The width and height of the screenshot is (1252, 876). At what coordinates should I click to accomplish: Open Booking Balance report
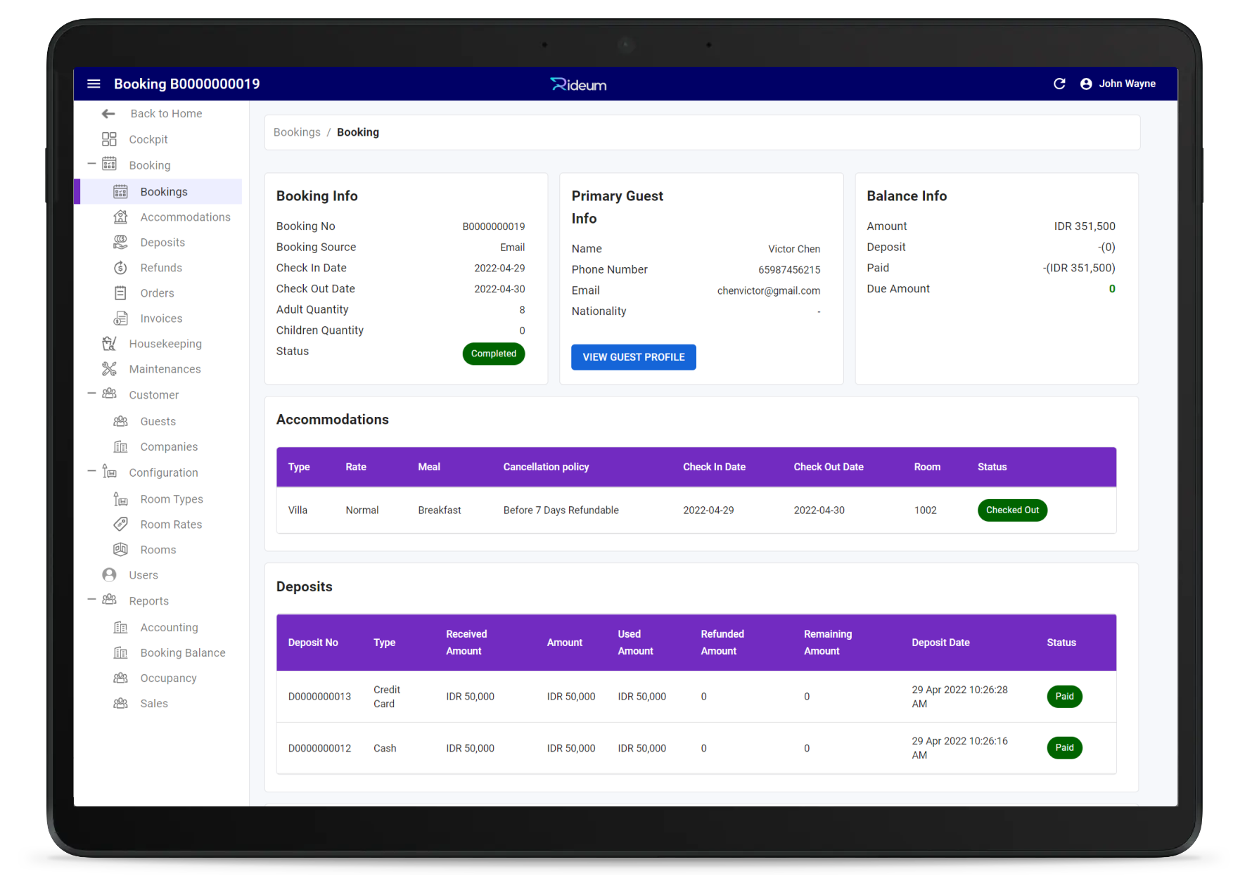point(183,653)
